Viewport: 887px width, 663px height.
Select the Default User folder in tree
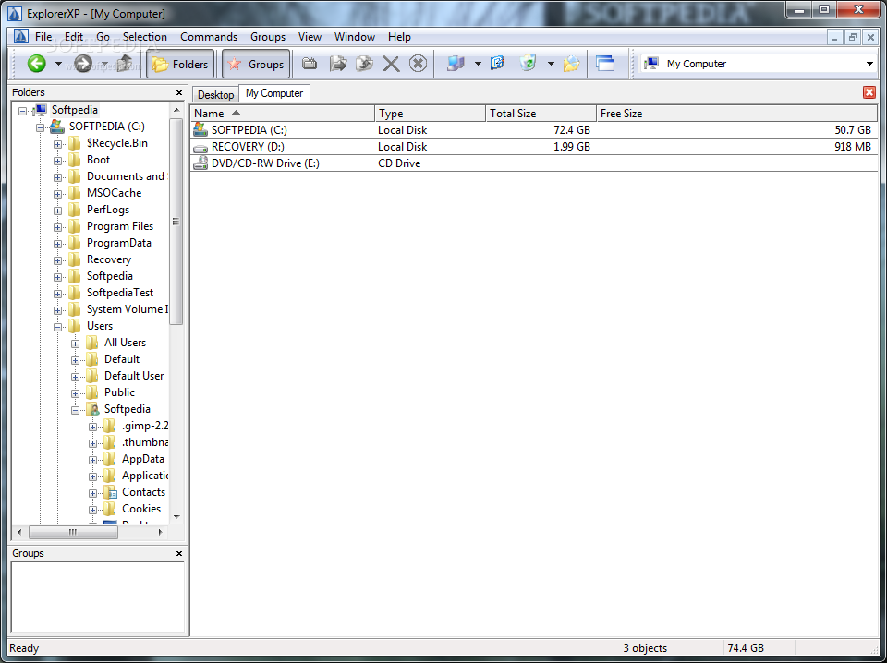pyautogui.click(x=134, y=376)
